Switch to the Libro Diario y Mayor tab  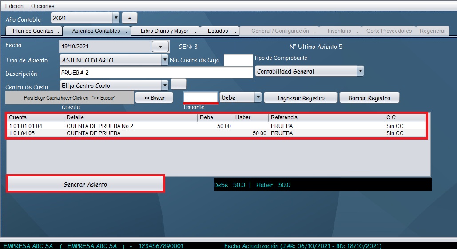164,31
